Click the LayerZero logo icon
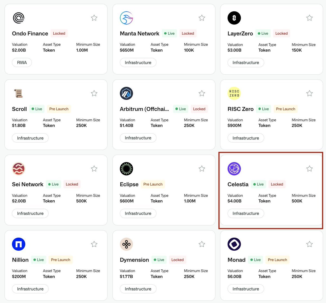Screen dimensions: 326x303 coord(234,18)
